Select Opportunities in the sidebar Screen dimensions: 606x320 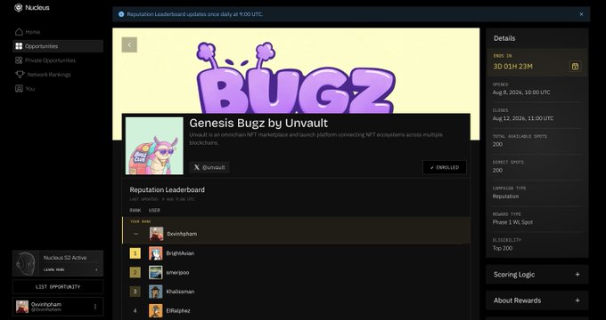pyautogui.click(x=58, y=46)
